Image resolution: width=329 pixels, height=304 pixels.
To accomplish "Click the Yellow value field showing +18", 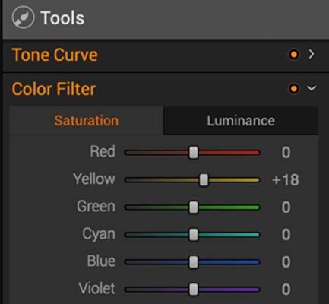I will coord(286,180).
